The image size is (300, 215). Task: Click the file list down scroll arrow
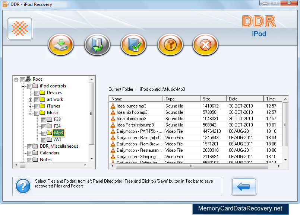(285, 160)
